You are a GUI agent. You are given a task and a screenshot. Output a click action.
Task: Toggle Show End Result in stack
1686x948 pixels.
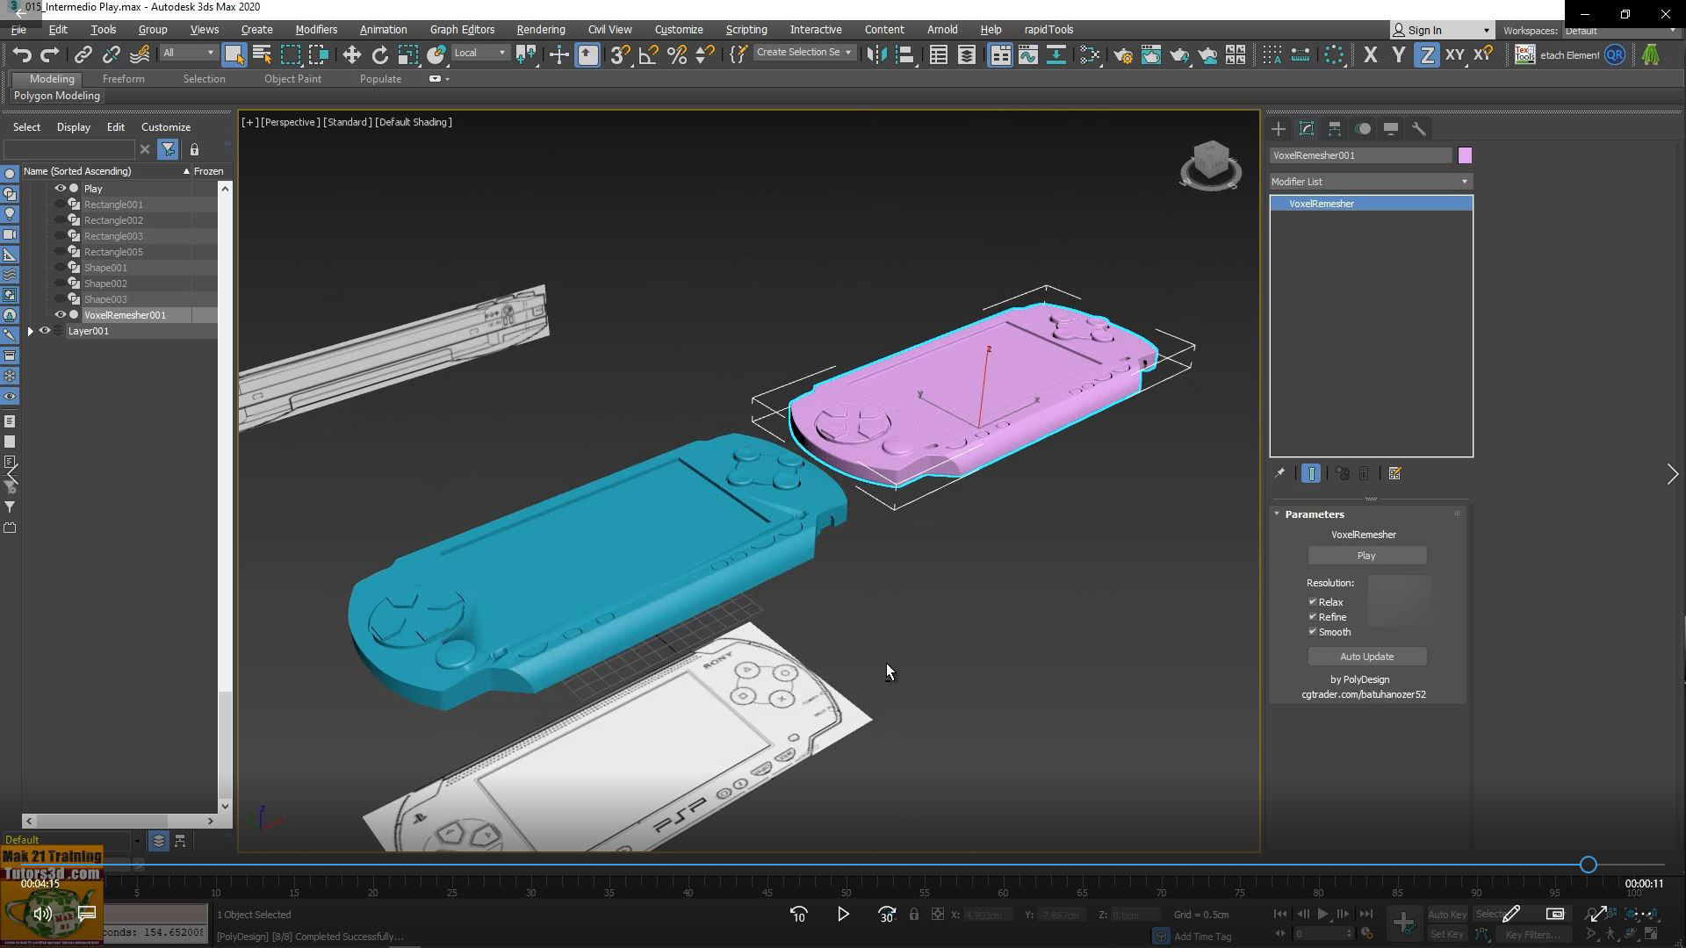tap(1311, 474)
